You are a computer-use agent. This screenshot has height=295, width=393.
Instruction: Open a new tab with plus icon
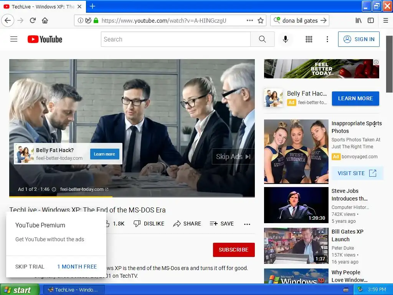pyautogui.click(x=92, y=6)
